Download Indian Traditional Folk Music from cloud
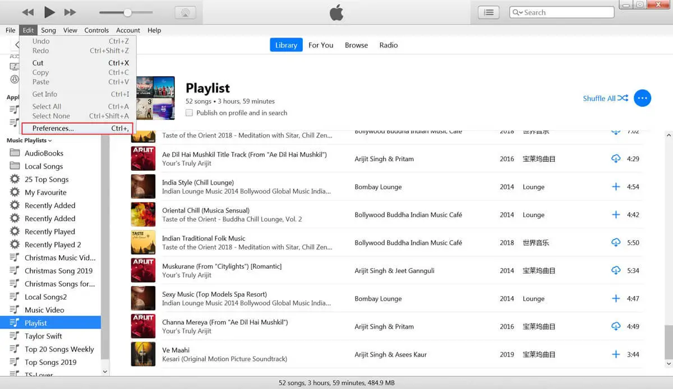The image size is (673, 389). (x=616, y=243)
